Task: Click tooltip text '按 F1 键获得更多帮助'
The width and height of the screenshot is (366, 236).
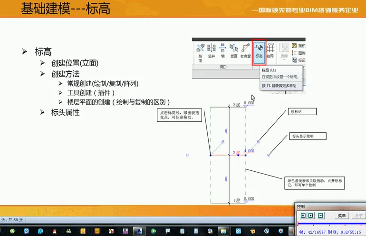Action: point(279,86)
